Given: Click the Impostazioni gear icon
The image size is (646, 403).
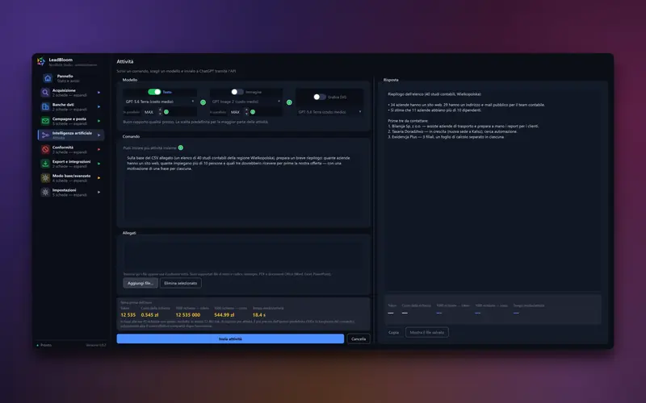Looking at the screenshot, I should tap(45, 192).
